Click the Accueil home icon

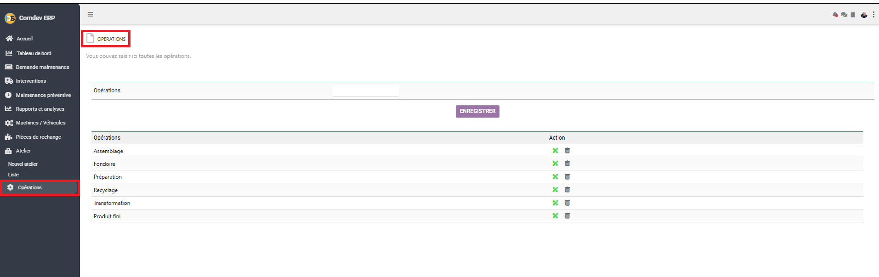click(x=9, y=39)
